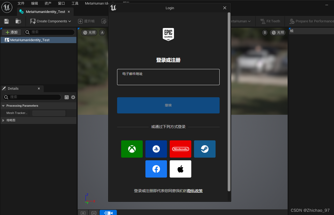
Task: Open Create Components dropdown
Action: (x=51, y=21)
